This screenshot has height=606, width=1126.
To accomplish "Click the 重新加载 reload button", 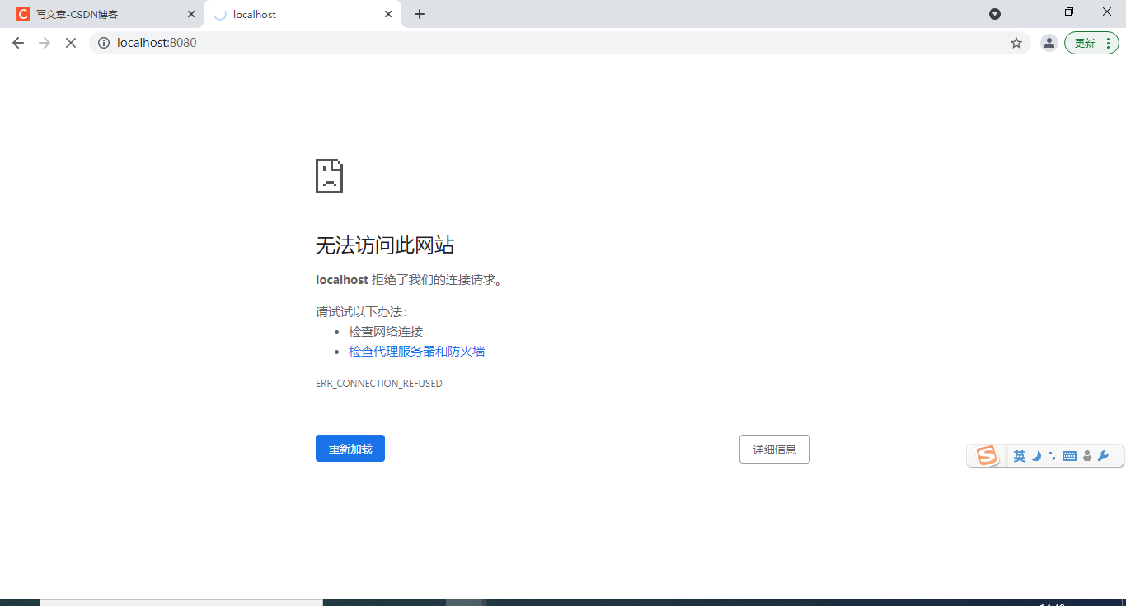I will coord(350,448).
